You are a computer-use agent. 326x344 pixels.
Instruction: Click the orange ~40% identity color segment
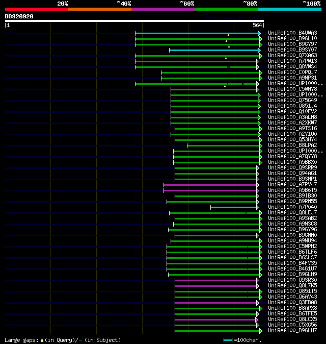click(100, 9)
